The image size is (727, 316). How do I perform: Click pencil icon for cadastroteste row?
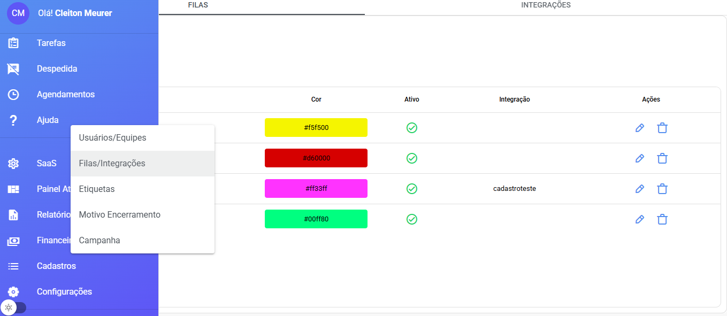[x=639, y=189]
